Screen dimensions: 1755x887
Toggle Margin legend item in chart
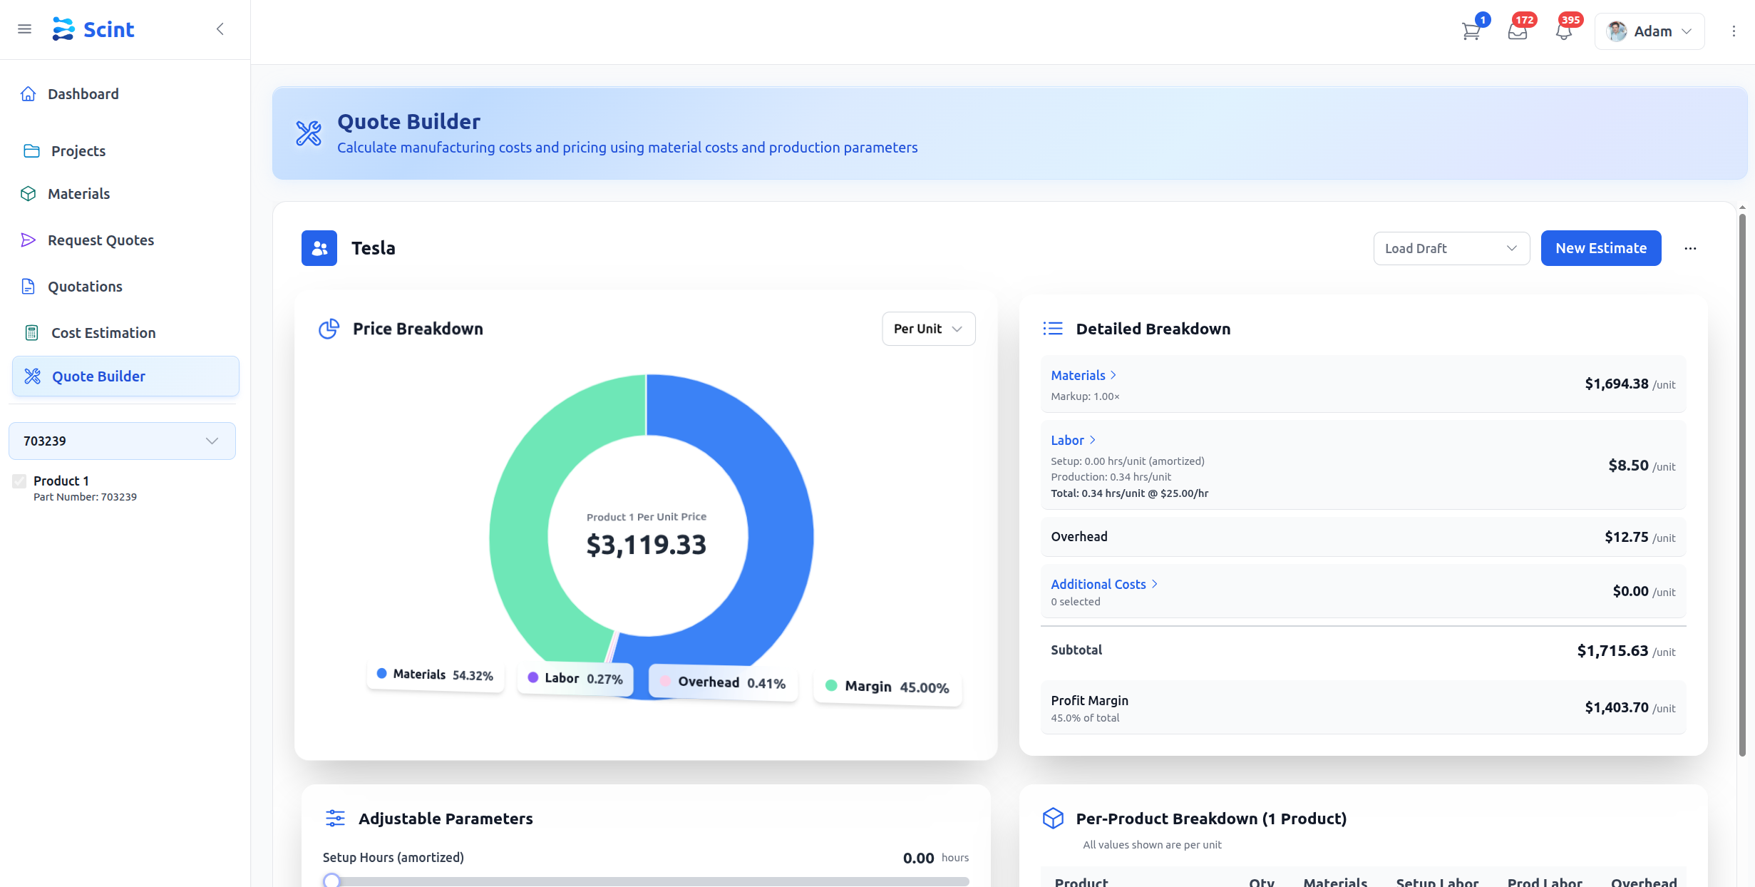pos(887,687)
